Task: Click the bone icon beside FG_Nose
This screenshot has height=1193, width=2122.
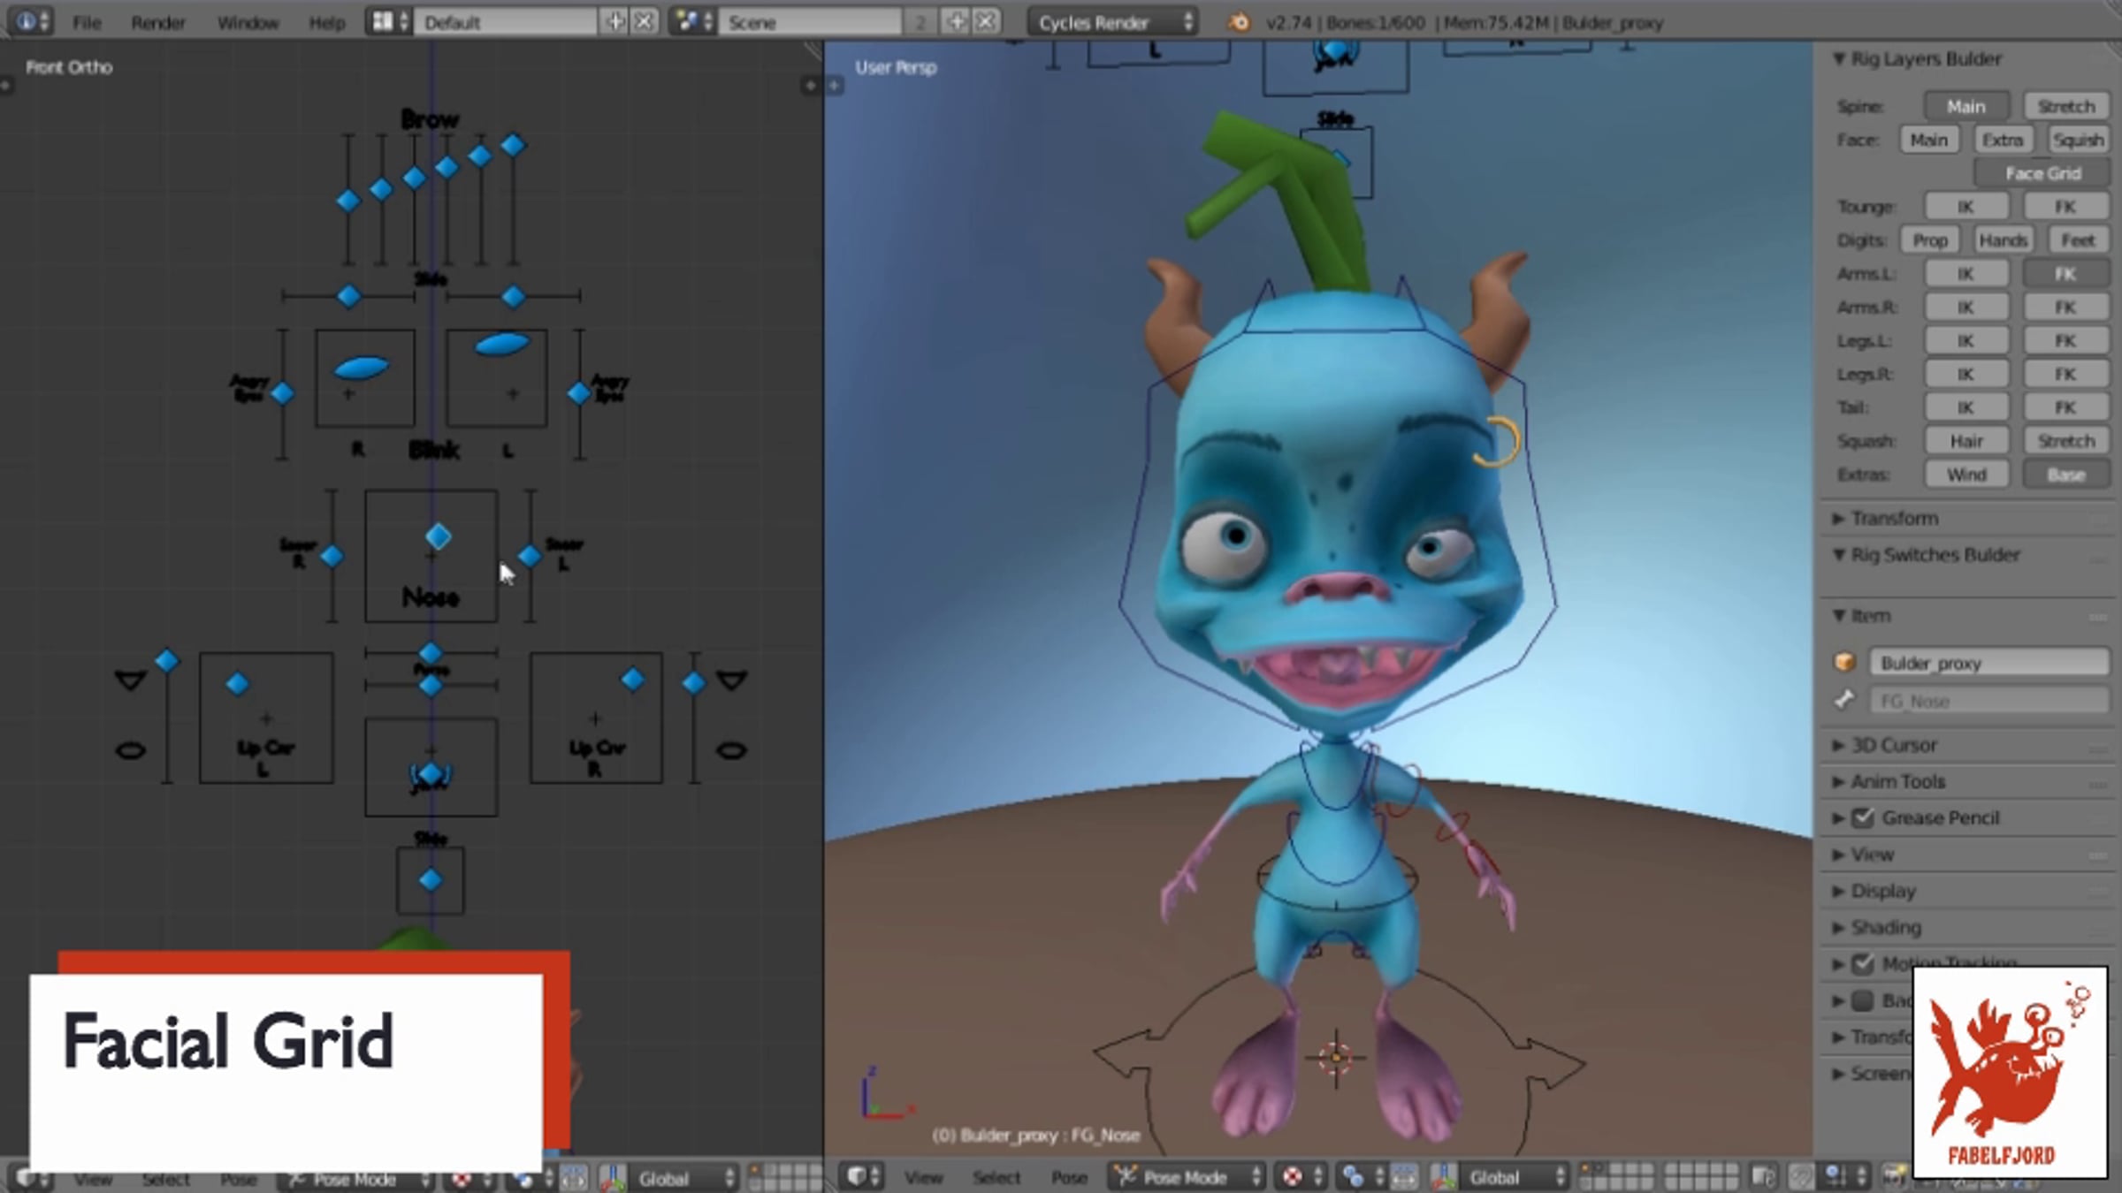Action: tap(1844, 700)
